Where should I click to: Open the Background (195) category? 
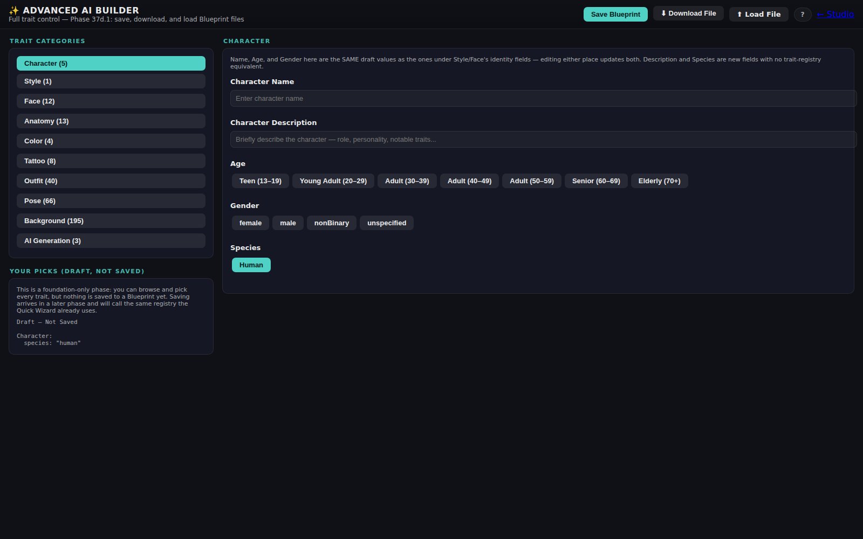click(111, 221)
